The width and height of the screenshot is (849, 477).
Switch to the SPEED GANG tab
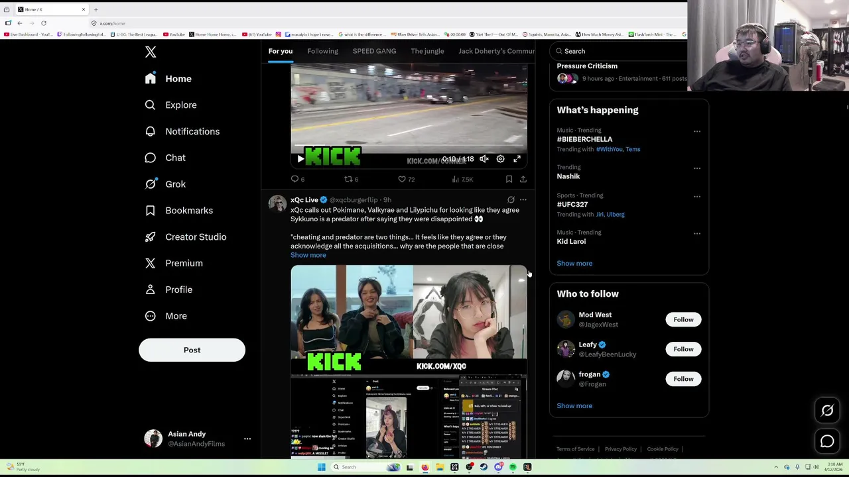point(374,51)
